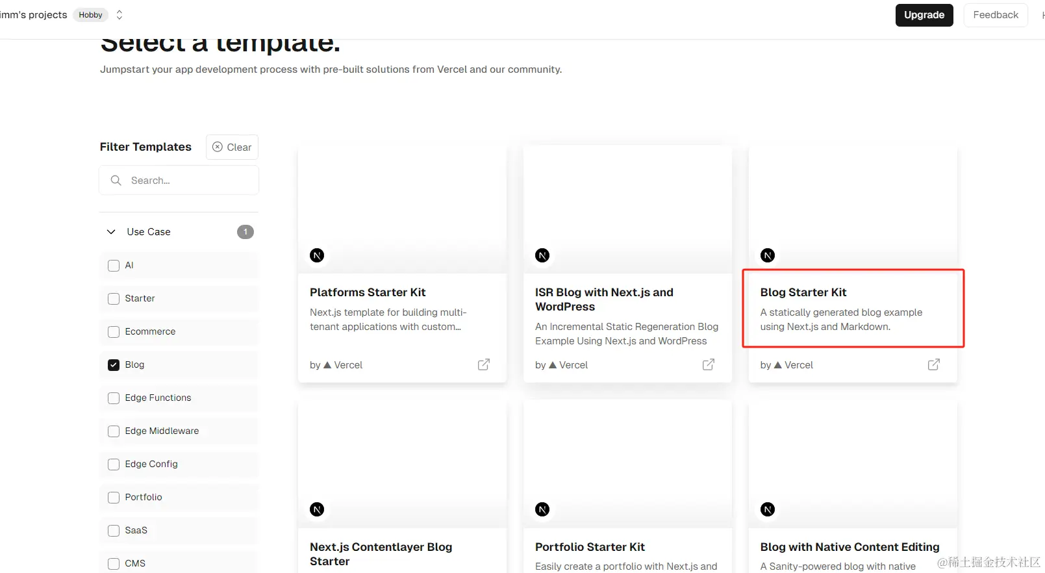Click the Next.js logo on Platforms Starter Kit card

(x=317, y=255)
